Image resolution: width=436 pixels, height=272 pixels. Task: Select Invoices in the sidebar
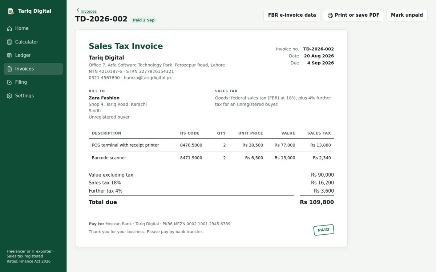(33, 69)
